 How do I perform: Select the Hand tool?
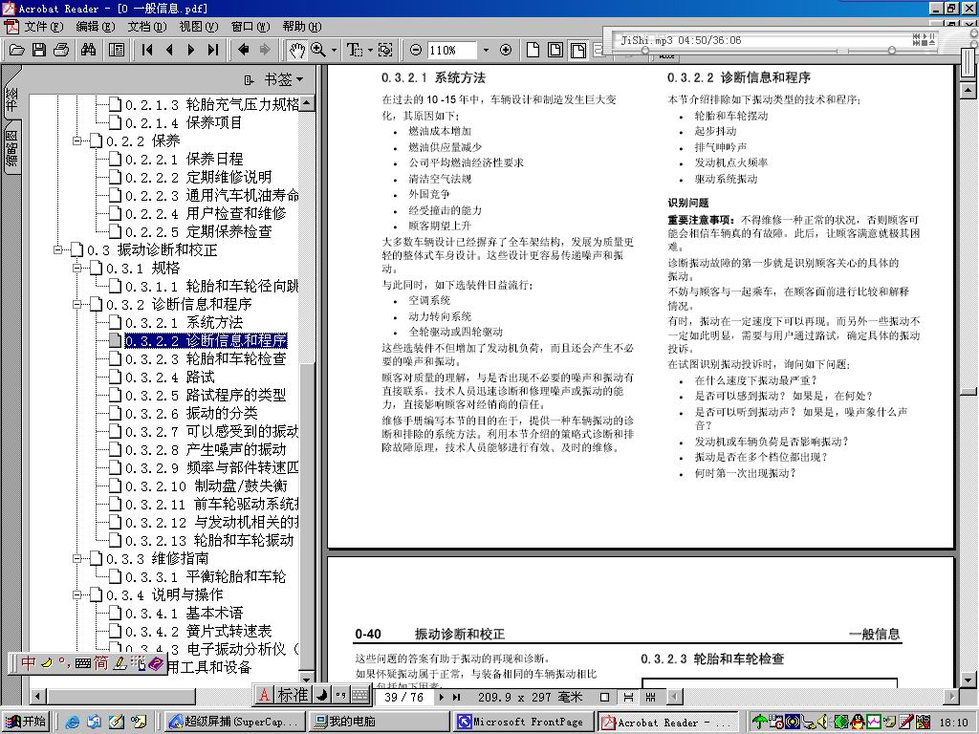[x=296, y=50]
